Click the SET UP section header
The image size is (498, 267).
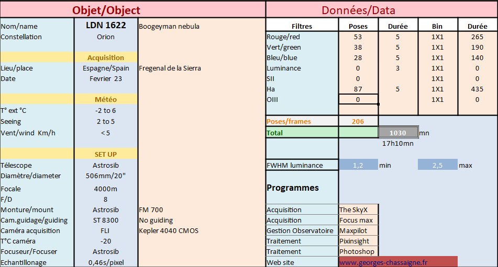pyautogui.click(x=106, y=154)
